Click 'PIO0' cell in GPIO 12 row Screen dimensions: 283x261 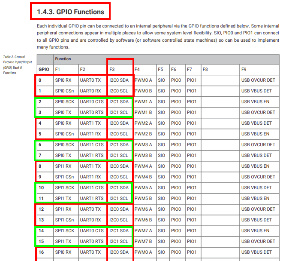pos(176,209)
